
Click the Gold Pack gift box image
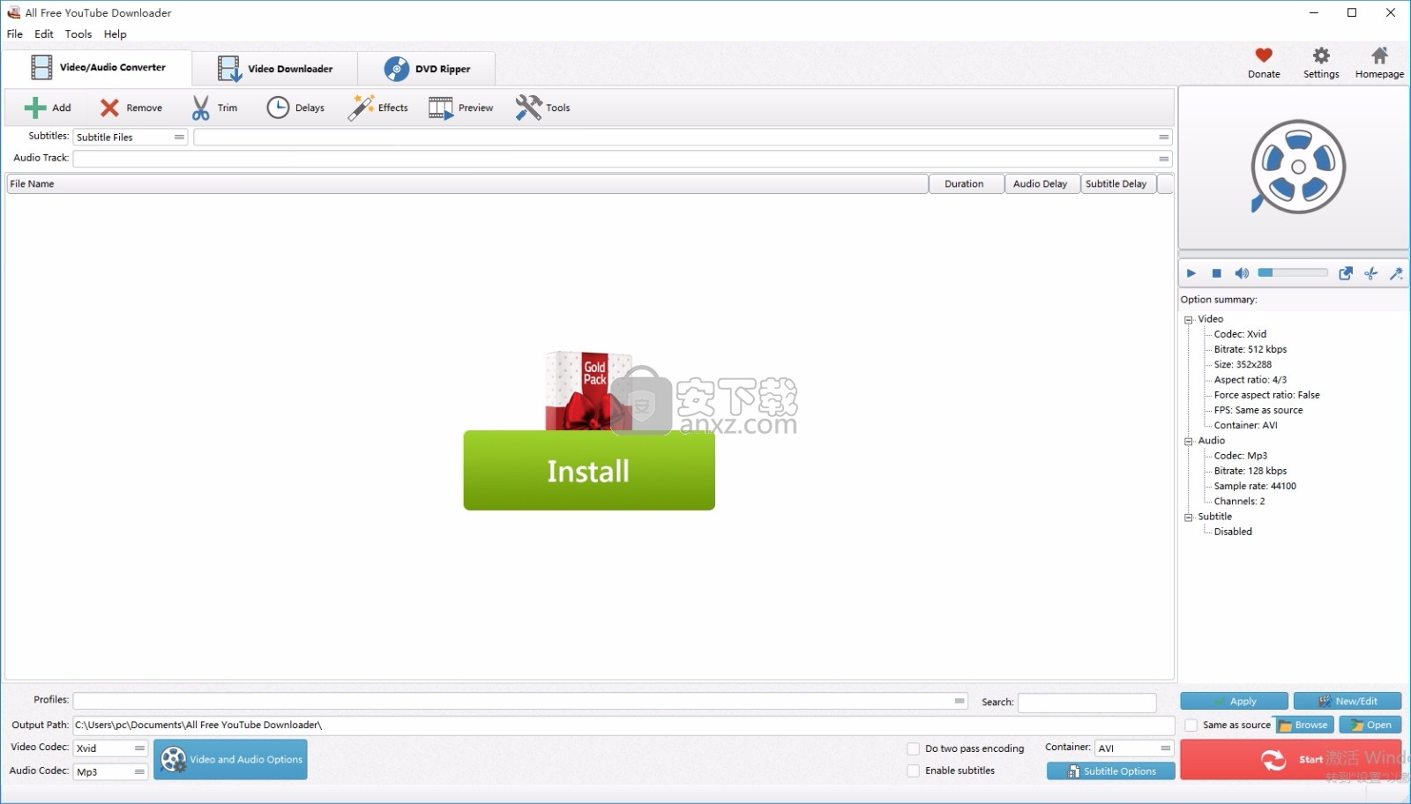click(x=588, y=391)
